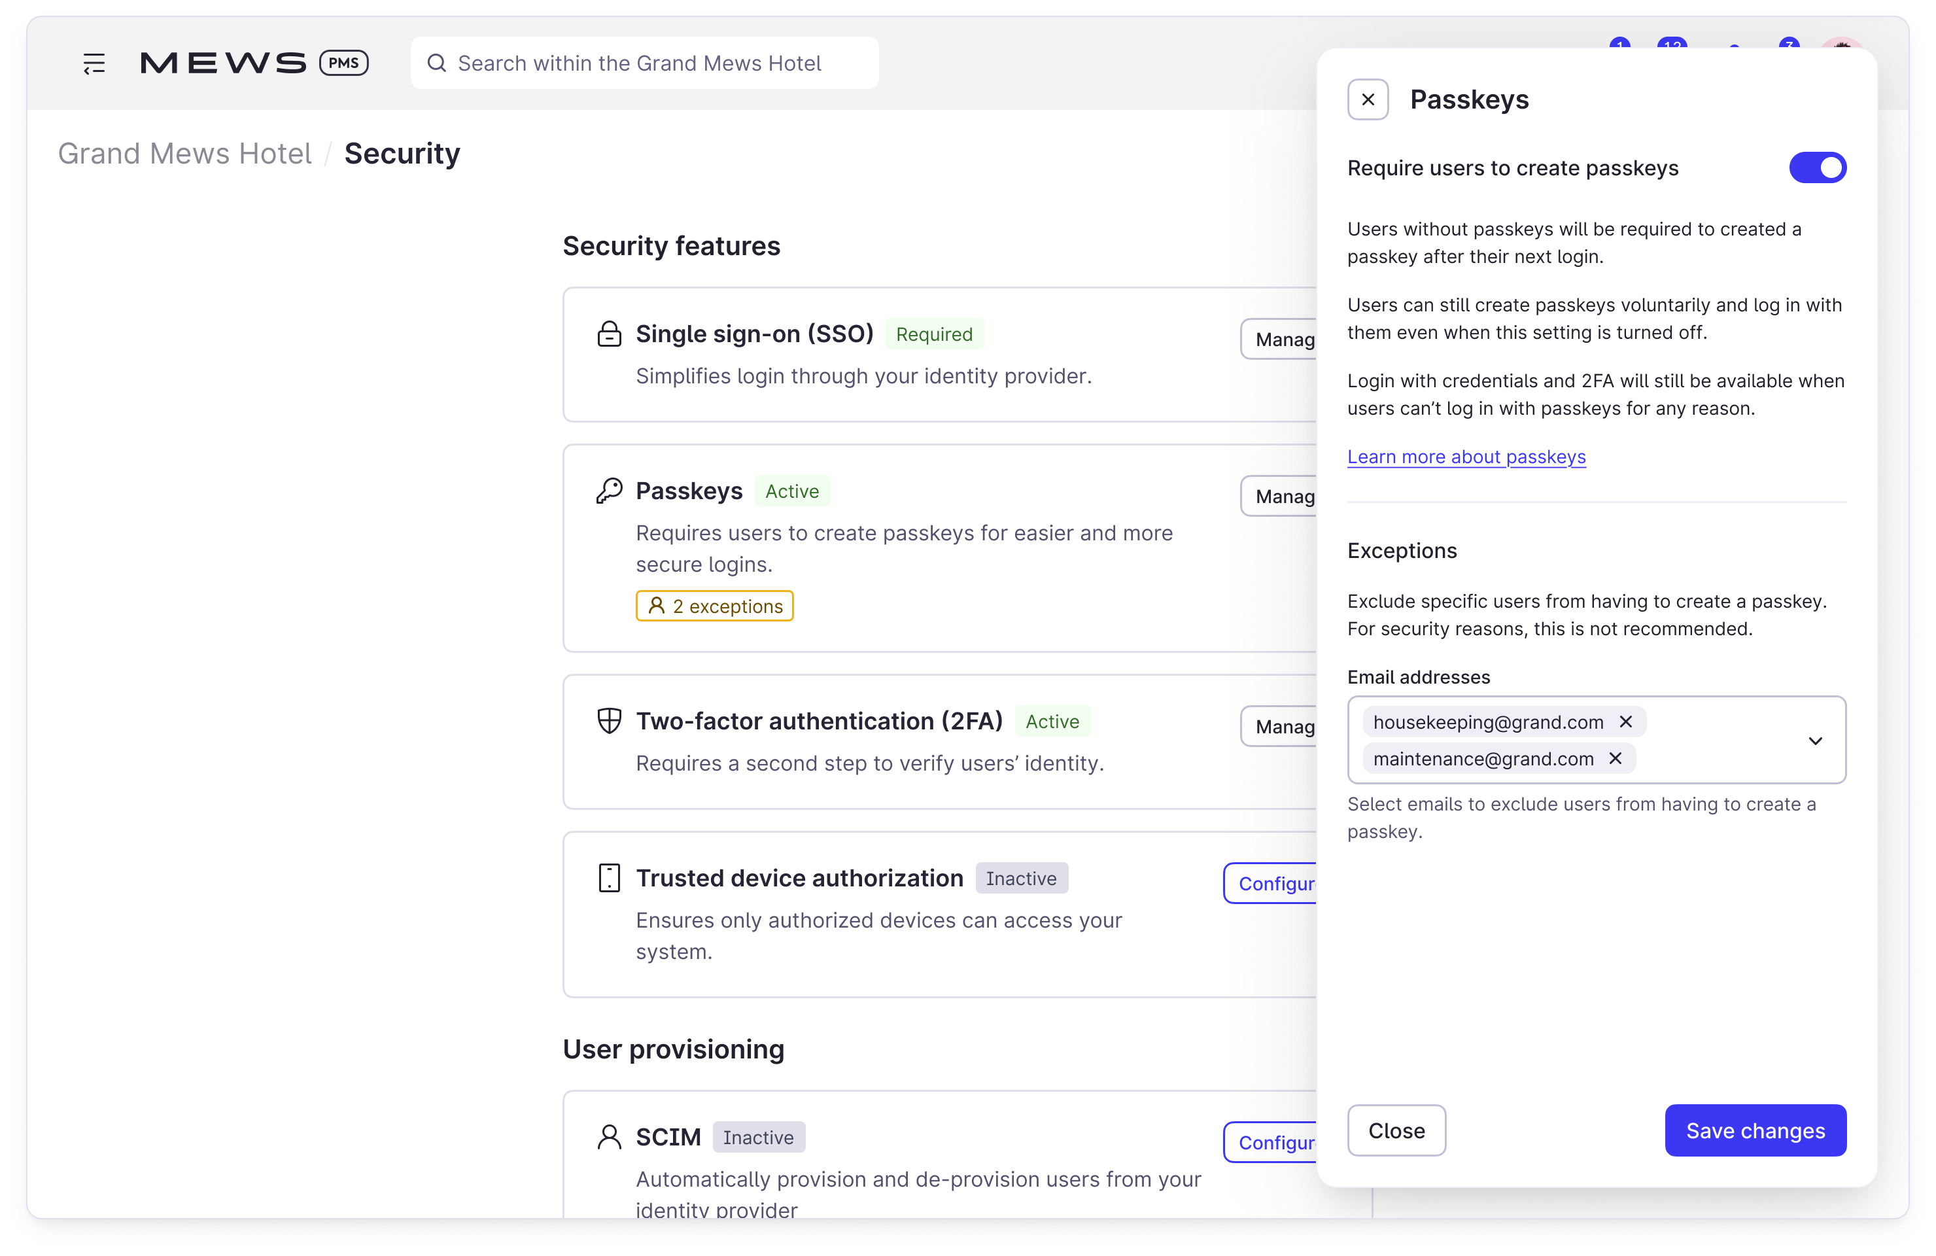Image resolution: width=1936 pixels, height=1256 pixels.
Task: Click the SCIM title
Action: (x=668, y=1137)
